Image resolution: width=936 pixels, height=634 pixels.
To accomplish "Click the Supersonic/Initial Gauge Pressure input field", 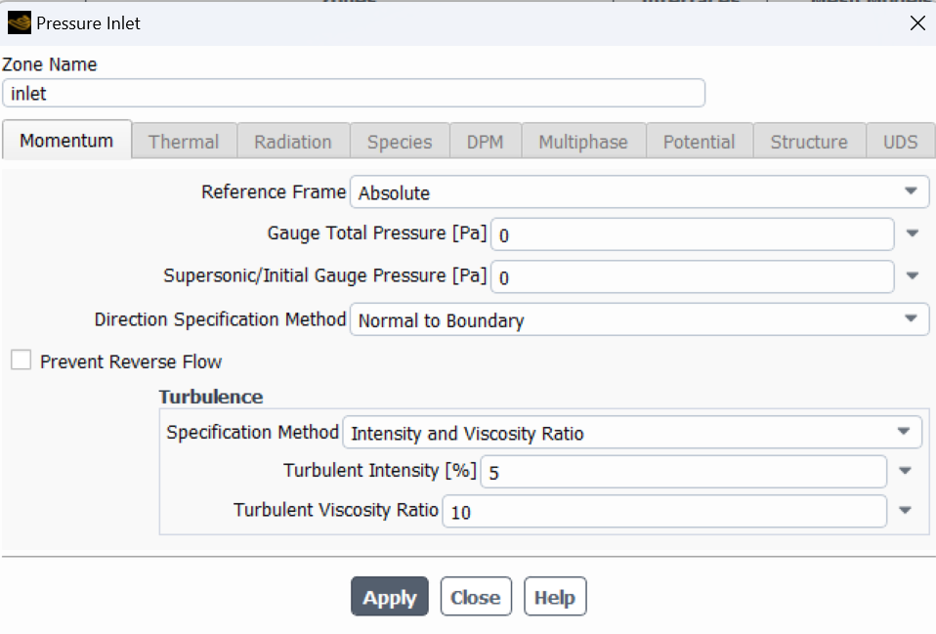I will (693, 276).
